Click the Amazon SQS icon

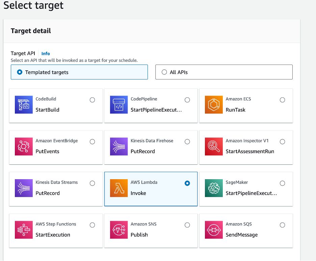(x=214, y=230)
